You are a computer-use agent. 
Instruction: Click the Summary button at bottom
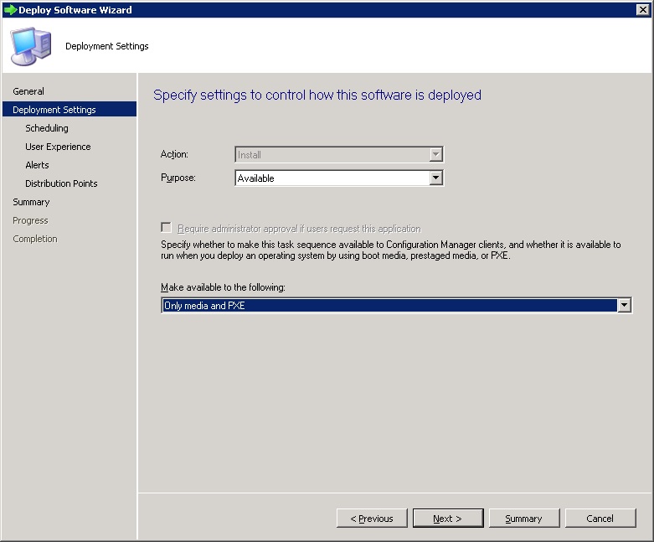523,519
